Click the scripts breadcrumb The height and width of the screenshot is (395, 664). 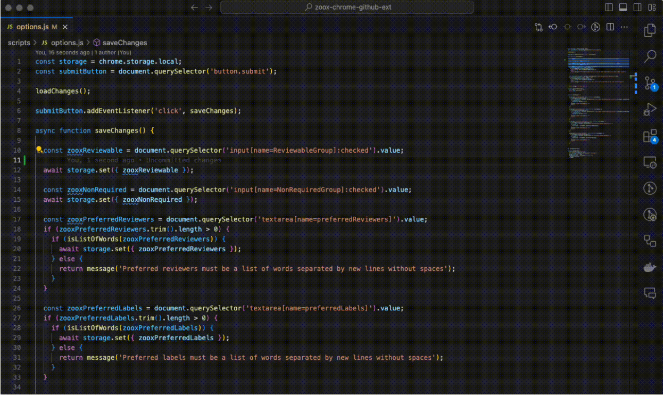click(x=19, y=43)
